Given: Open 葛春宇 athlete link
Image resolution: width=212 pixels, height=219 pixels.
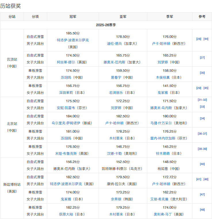Looking at the screenshot, I should [x=116, y=77].
